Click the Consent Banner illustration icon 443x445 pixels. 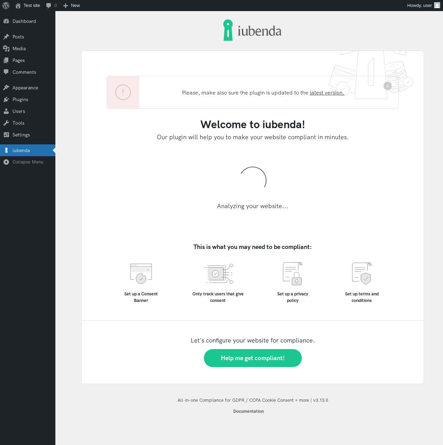pos(141,273)
